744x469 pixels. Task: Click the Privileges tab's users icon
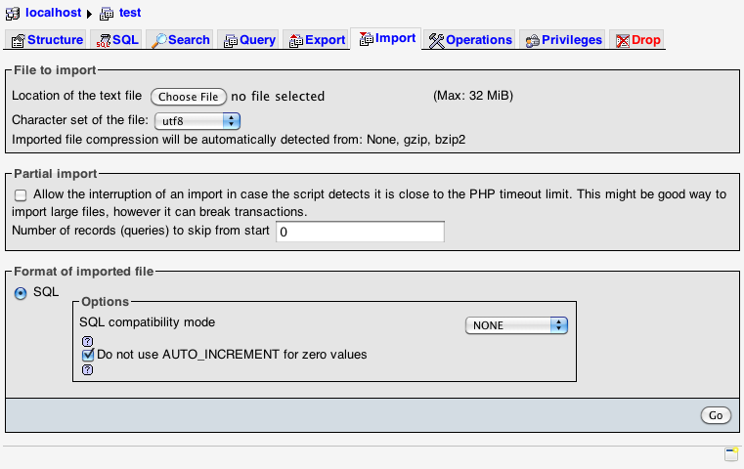(x=533, y=40)
